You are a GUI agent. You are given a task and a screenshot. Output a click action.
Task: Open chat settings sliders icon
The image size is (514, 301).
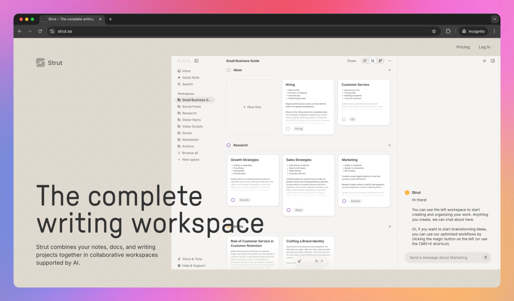point(484,61)
